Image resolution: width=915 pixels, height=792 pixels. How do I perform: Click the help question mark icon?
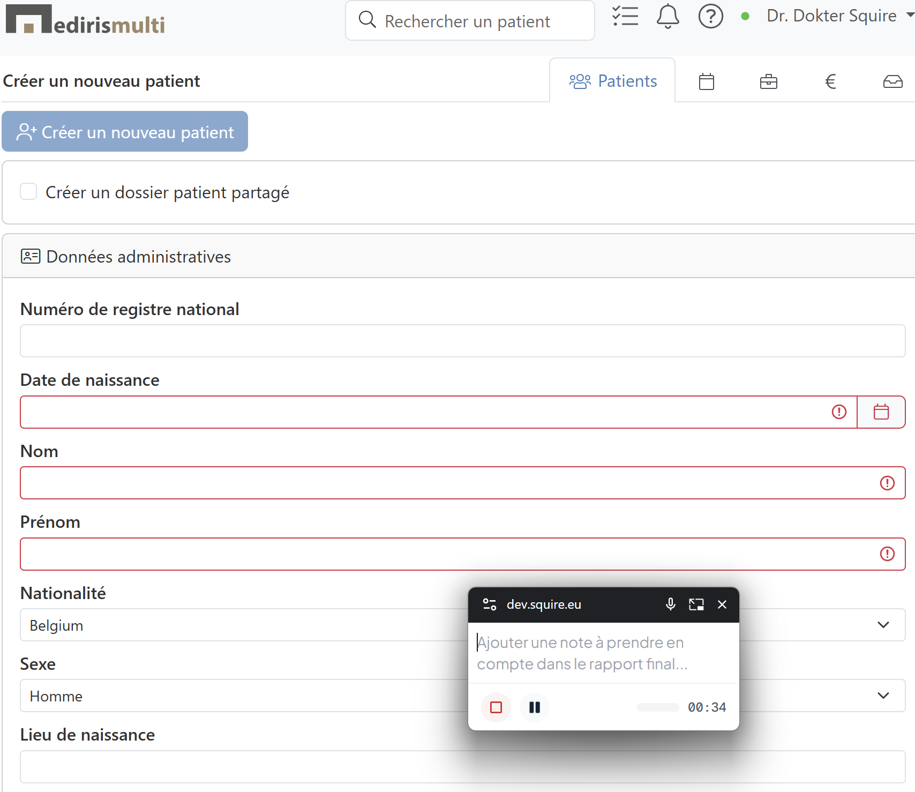coord(710,17)
